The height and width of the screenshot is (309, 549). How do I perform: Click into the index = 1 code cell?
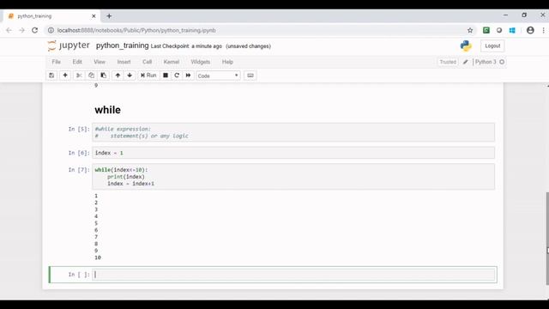pos(293,153)
